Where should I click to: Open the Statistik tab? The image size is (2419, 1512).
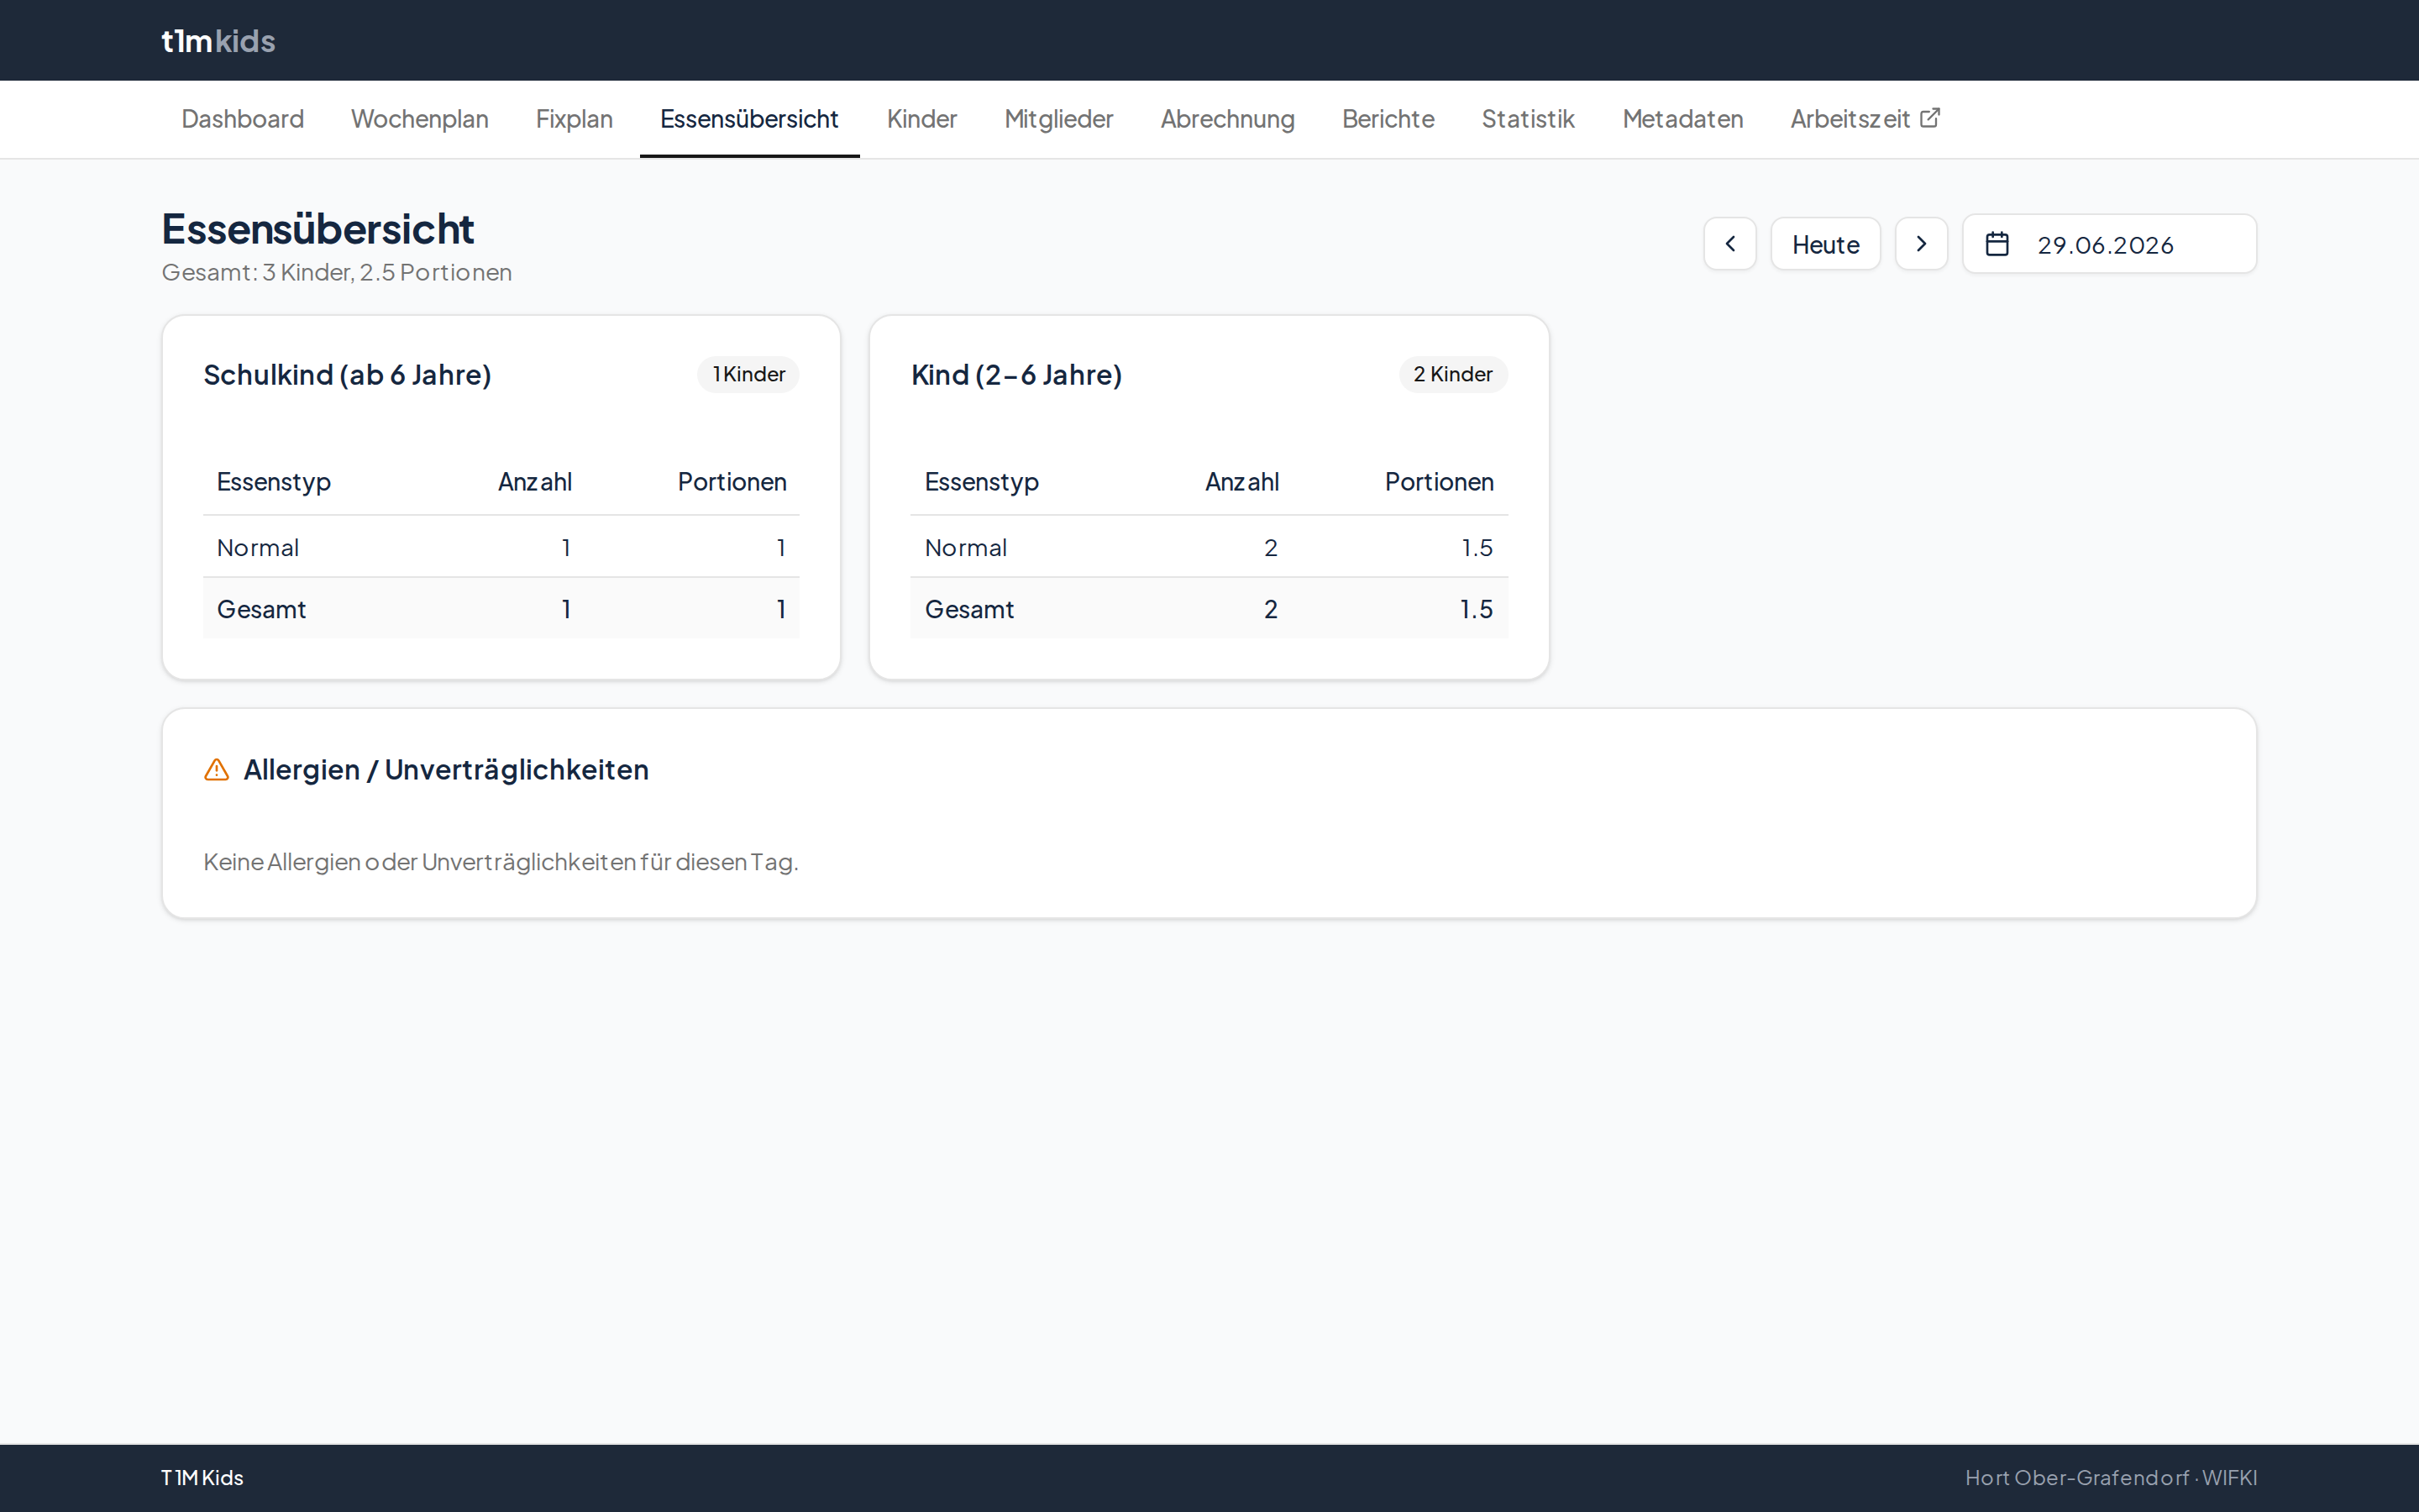[1527, 119]
